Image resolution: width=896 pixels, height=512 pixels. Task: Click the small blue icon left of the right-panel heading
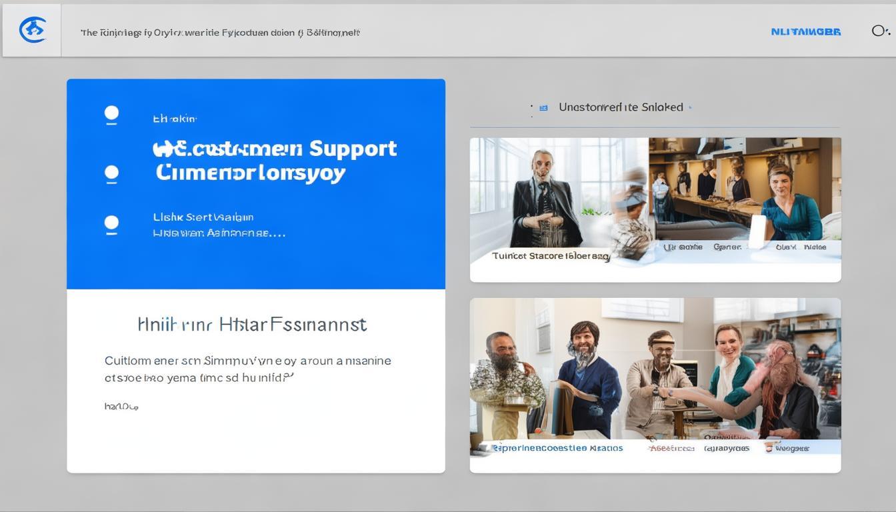click(543, 107)
